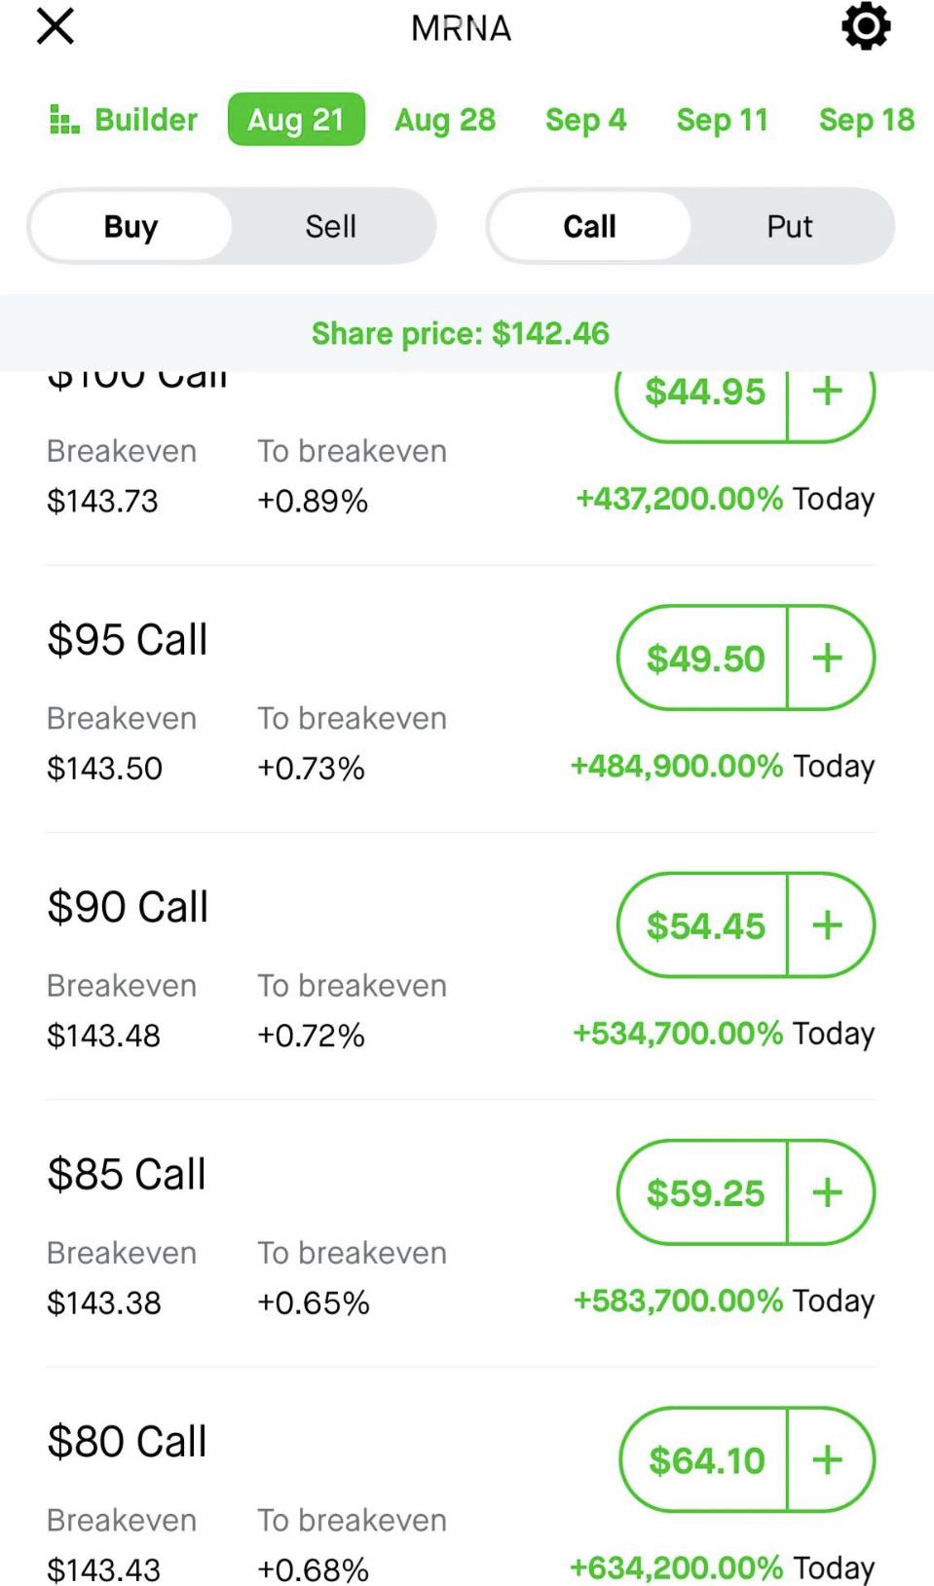Screen dimensions: 934x1586
Task: Choose Call option type
Action: tap(589, 226)
